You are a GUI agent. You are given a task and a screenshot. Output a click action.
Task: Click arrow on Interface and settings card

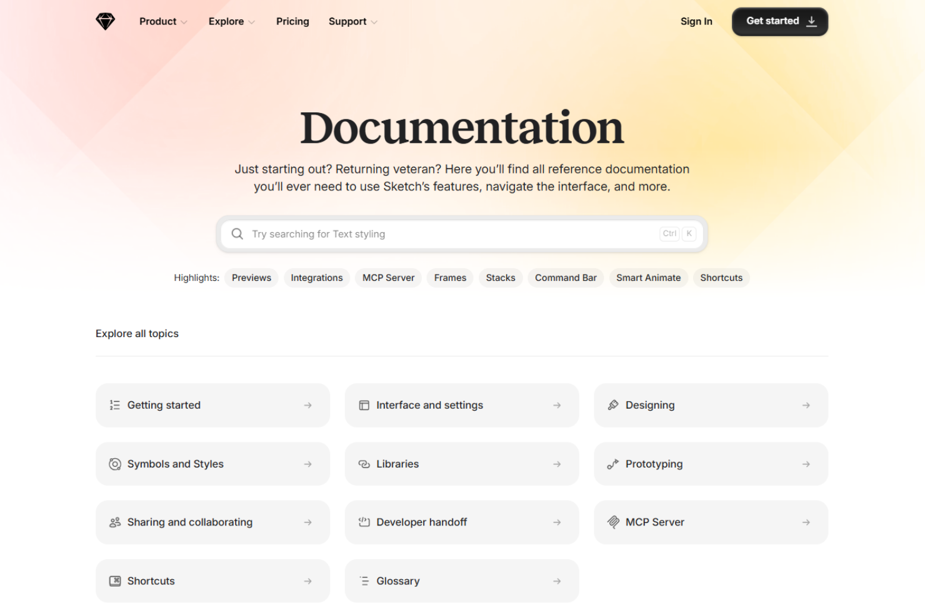557,405
